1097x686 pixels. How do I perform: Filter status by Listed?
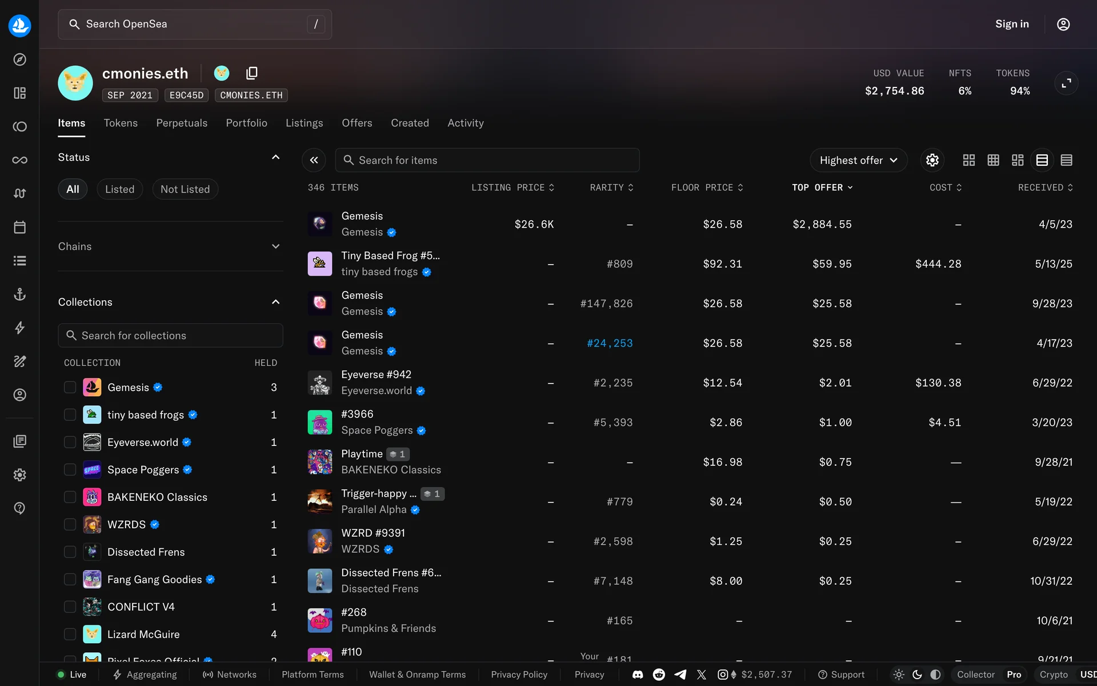[x=119, y=189]
